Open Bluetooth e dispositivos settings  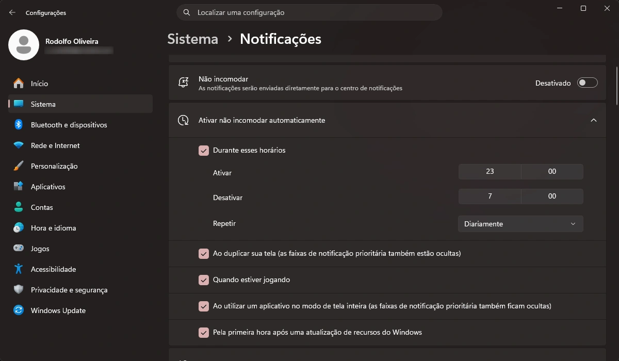(18, 124)
